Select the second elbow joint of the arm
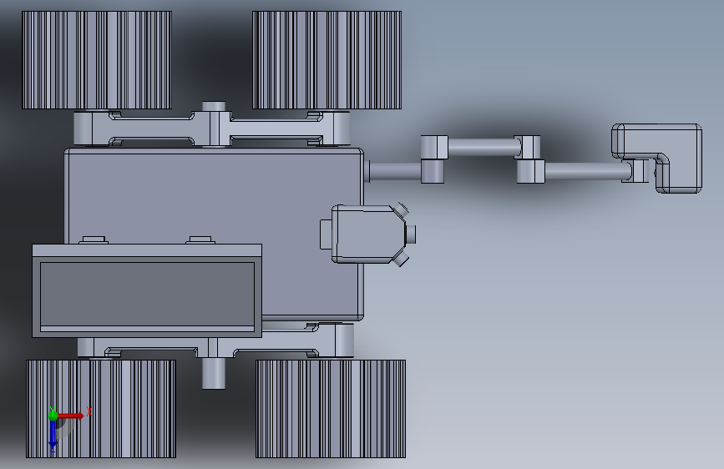 click(529, 159)
